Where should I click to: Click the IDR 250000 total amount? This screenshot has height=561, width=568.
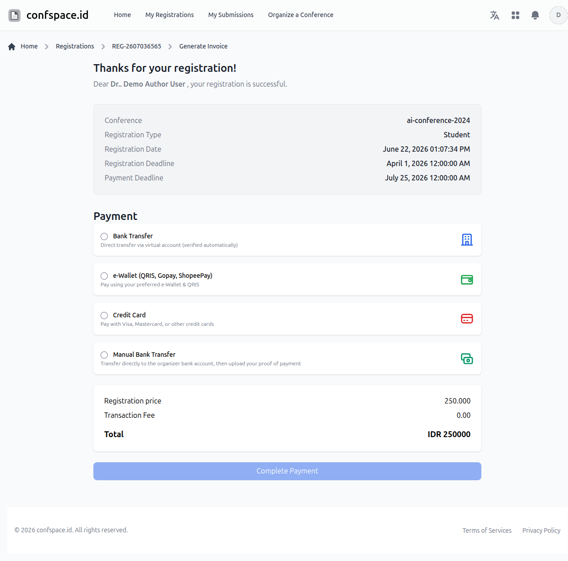[449, 434]
